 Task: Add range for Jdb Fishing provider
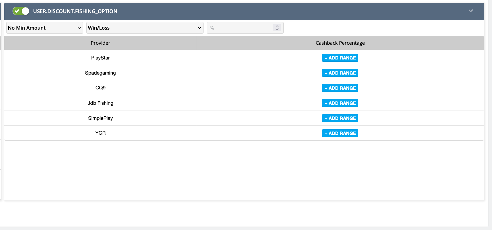340,103
